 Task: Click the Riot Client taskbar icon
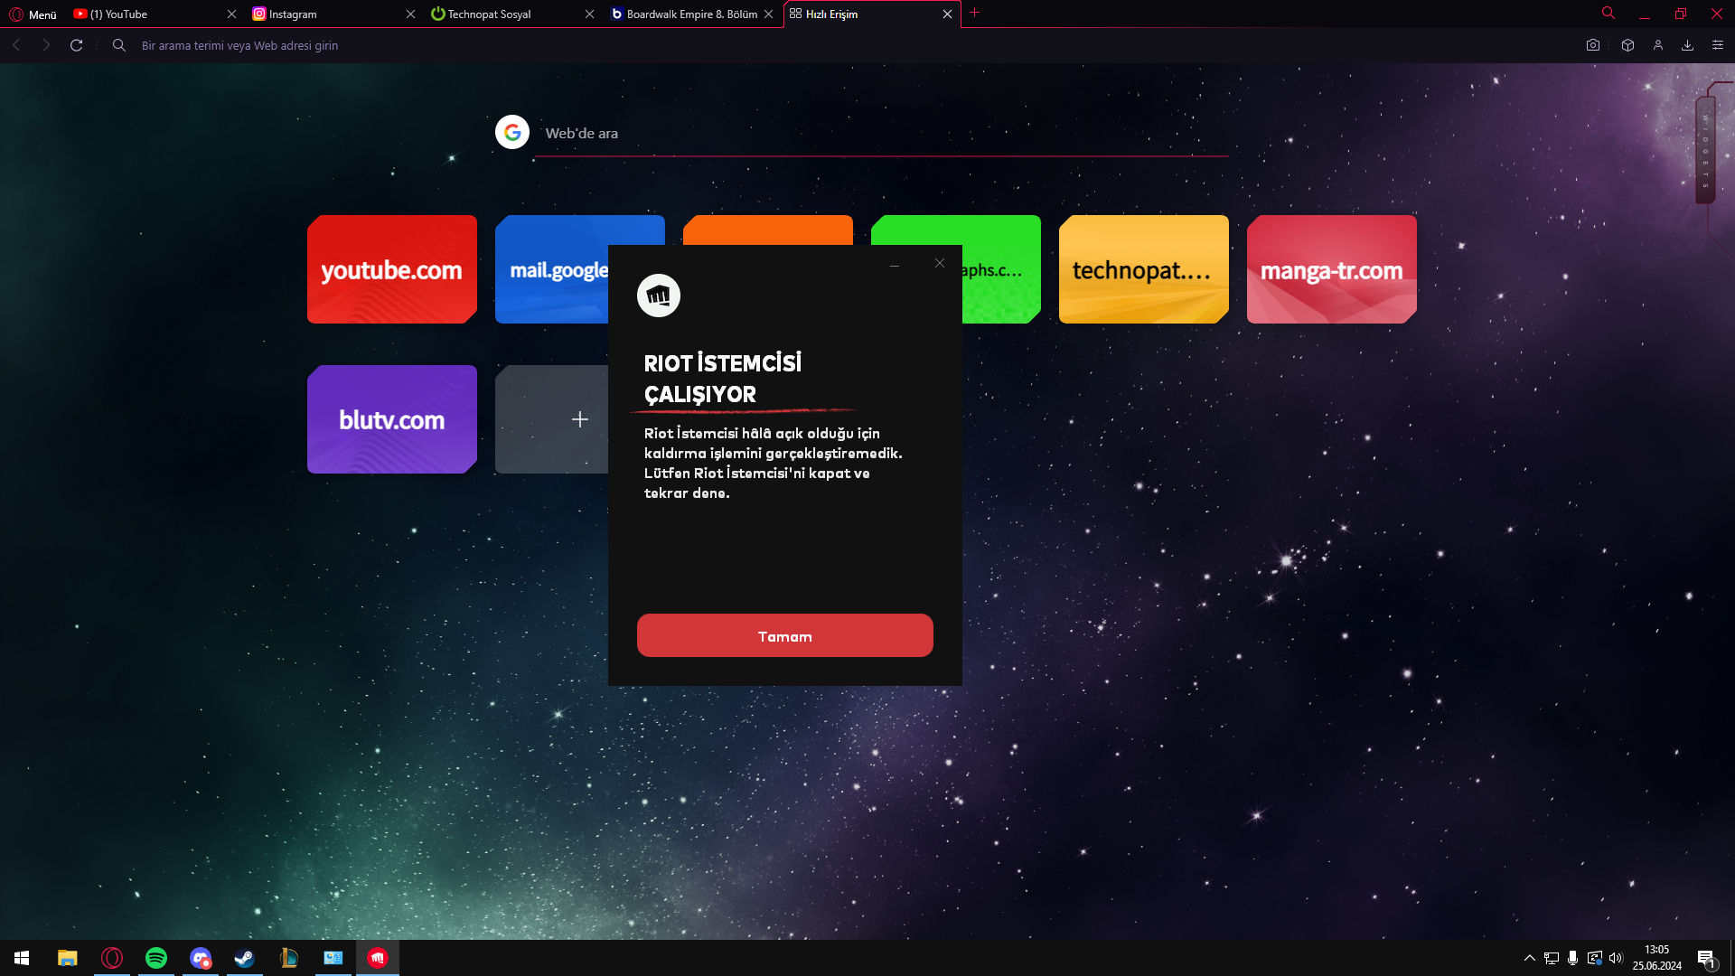(378, 958)
